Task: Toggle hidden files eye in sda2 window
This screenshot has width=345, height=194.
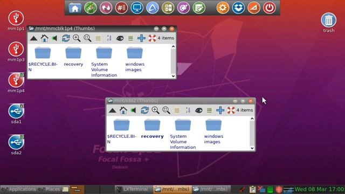Action: [199, 110]
